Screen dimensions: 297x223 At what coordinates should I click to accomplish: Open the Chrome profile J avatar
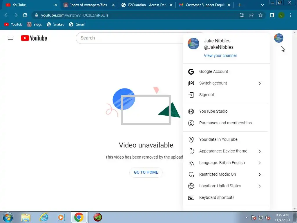point(281,15)
